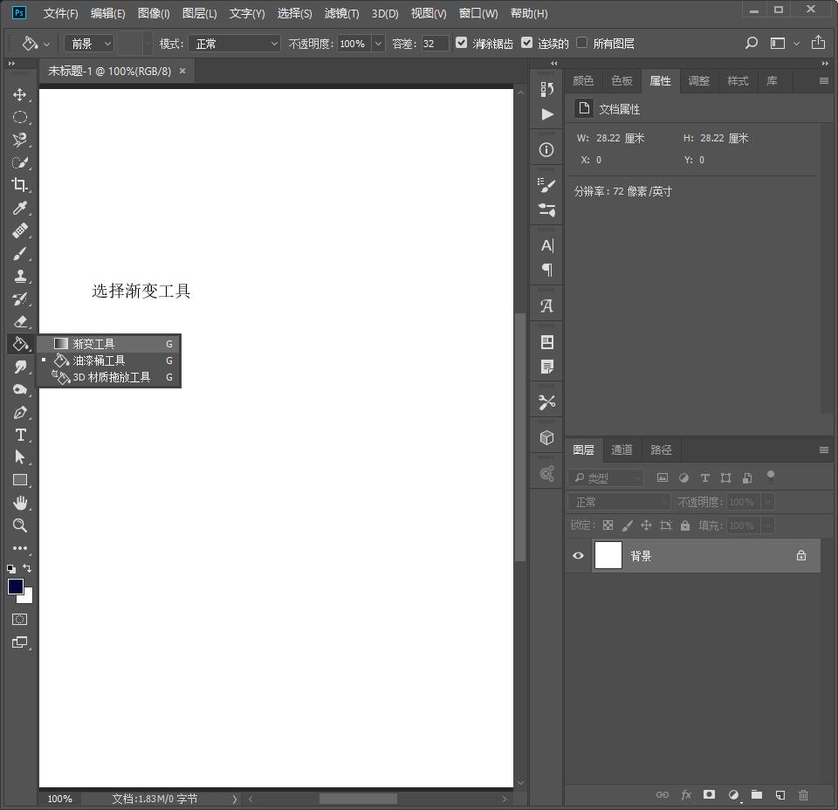Image resolution: width=838 pixels, height=810 pixels.
Task: Open the 模式 blend mode dropdown
Action: pyautogui.click(x=236, y=44)
